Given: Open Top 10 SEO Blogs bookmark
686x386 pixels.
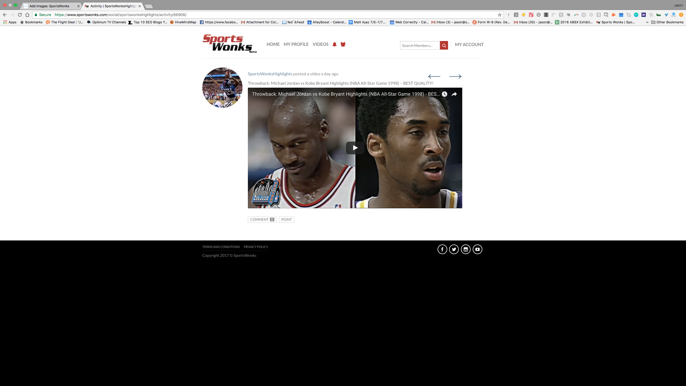Looking at the screenshot, I should coord(148,22).
